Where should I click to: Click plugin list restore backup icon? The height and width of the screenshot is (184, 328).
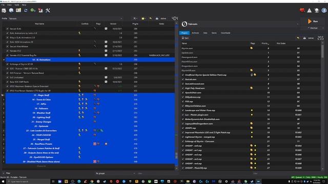tap(298, 38)
